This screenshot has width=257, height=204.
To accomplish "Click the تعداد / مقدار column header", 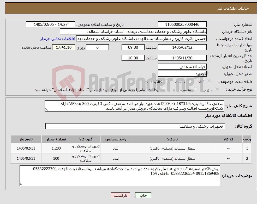I will (x=56, y=139).
